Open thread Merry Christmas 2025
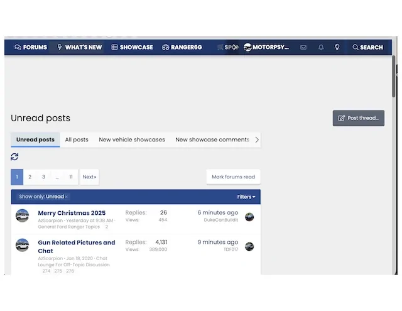 pyautogui.click(x=72, y=213)
